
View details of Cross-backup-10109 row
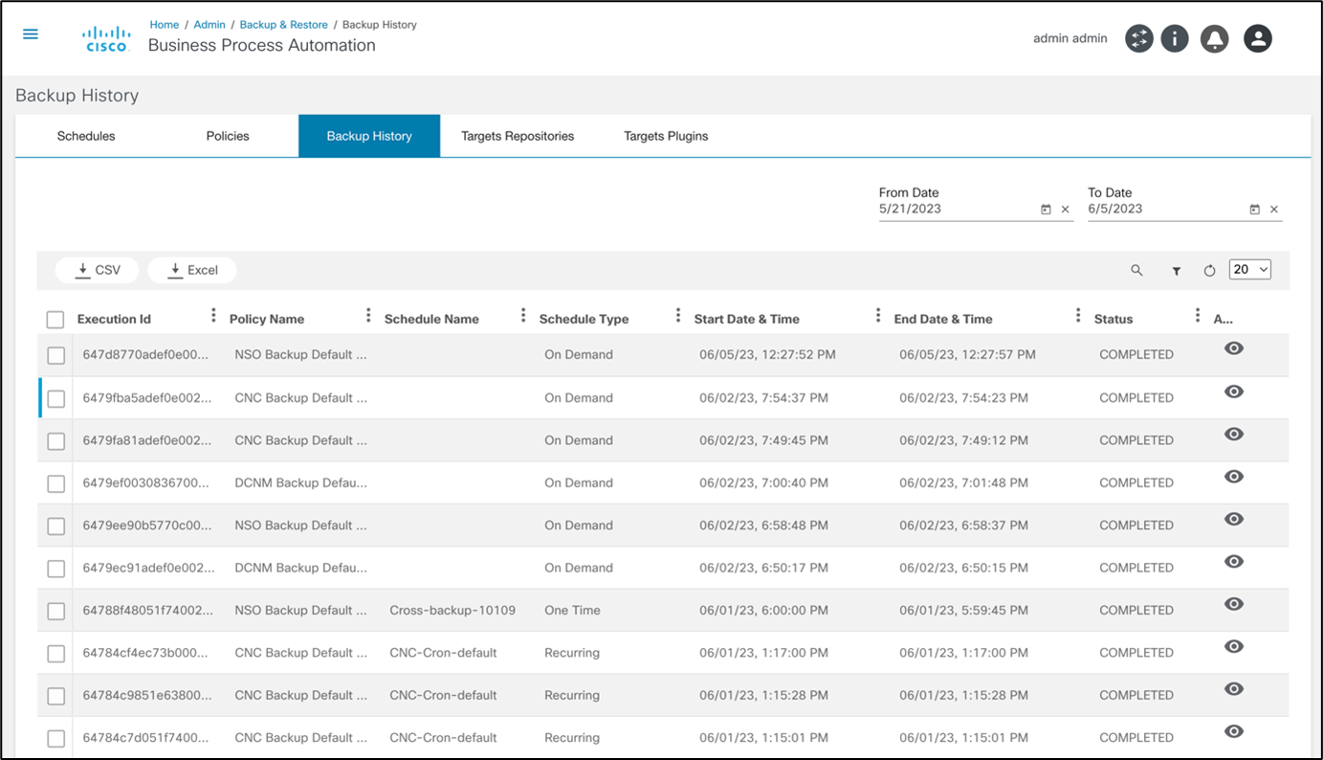(1233, 604)
